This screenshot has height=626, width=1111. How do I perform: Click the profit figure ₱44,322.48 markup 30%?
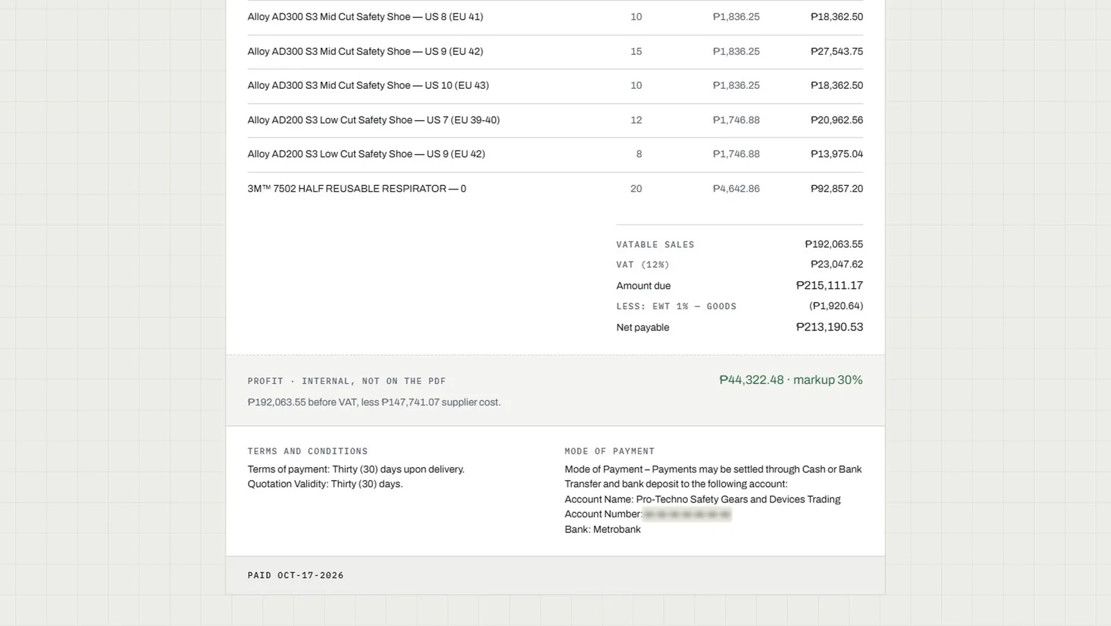791,380
